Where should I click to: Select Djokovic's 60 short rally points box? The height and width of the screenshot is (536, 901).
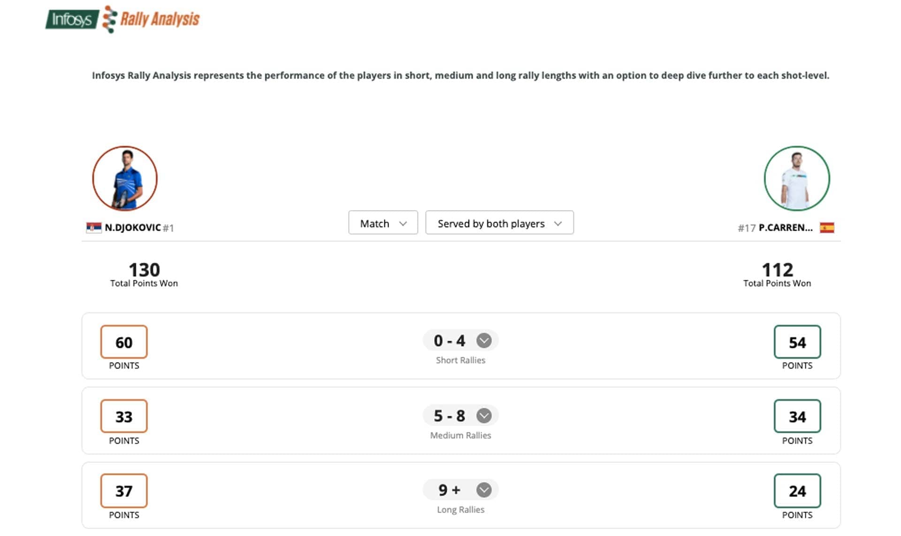tap(124, 342)
